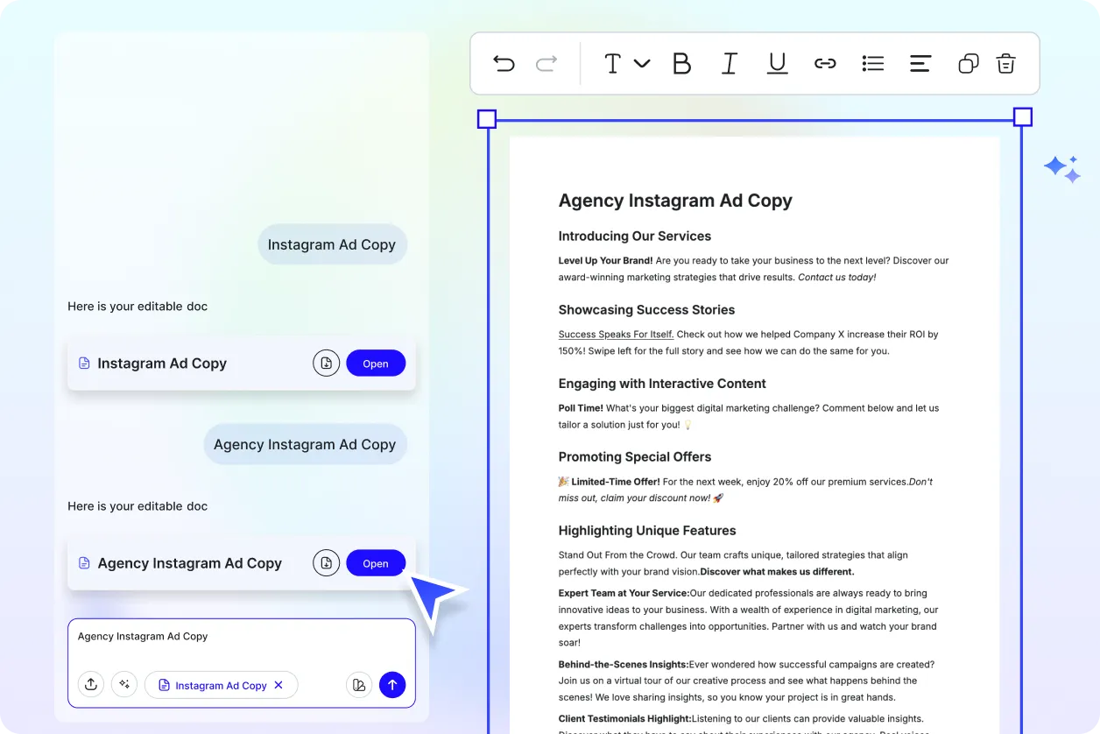Open AI sparkle suggestions in the chat input
The image size is (1100, 734).
tap(124, 684)
